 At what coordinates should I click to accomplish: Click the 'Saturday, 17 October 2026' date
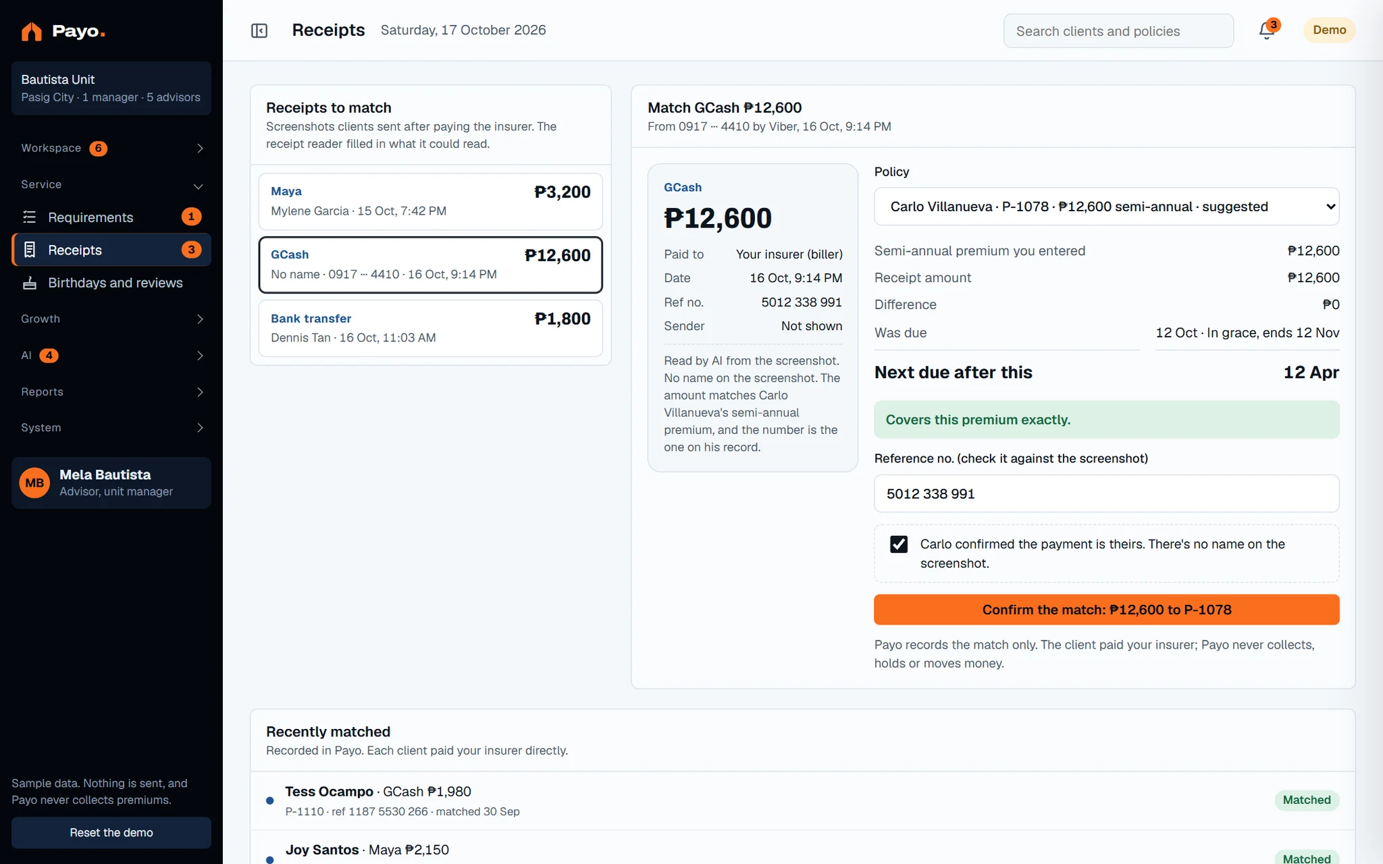click(463, 30)
